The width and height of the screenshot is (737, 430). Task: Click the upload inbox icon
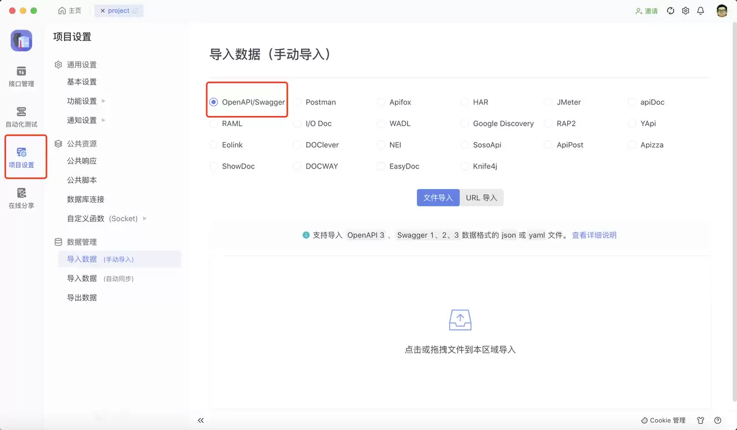pyautogui.click(x=460, y=320)
